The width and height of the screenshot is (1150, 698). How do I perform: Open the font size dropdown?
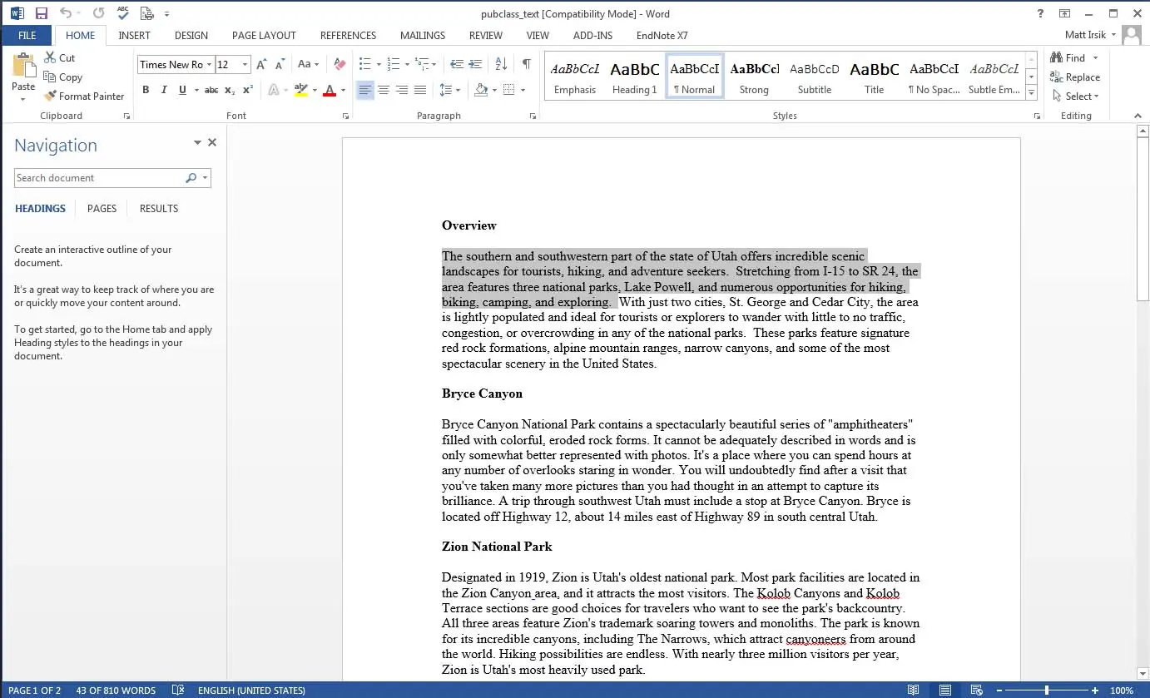coord(245,64)
